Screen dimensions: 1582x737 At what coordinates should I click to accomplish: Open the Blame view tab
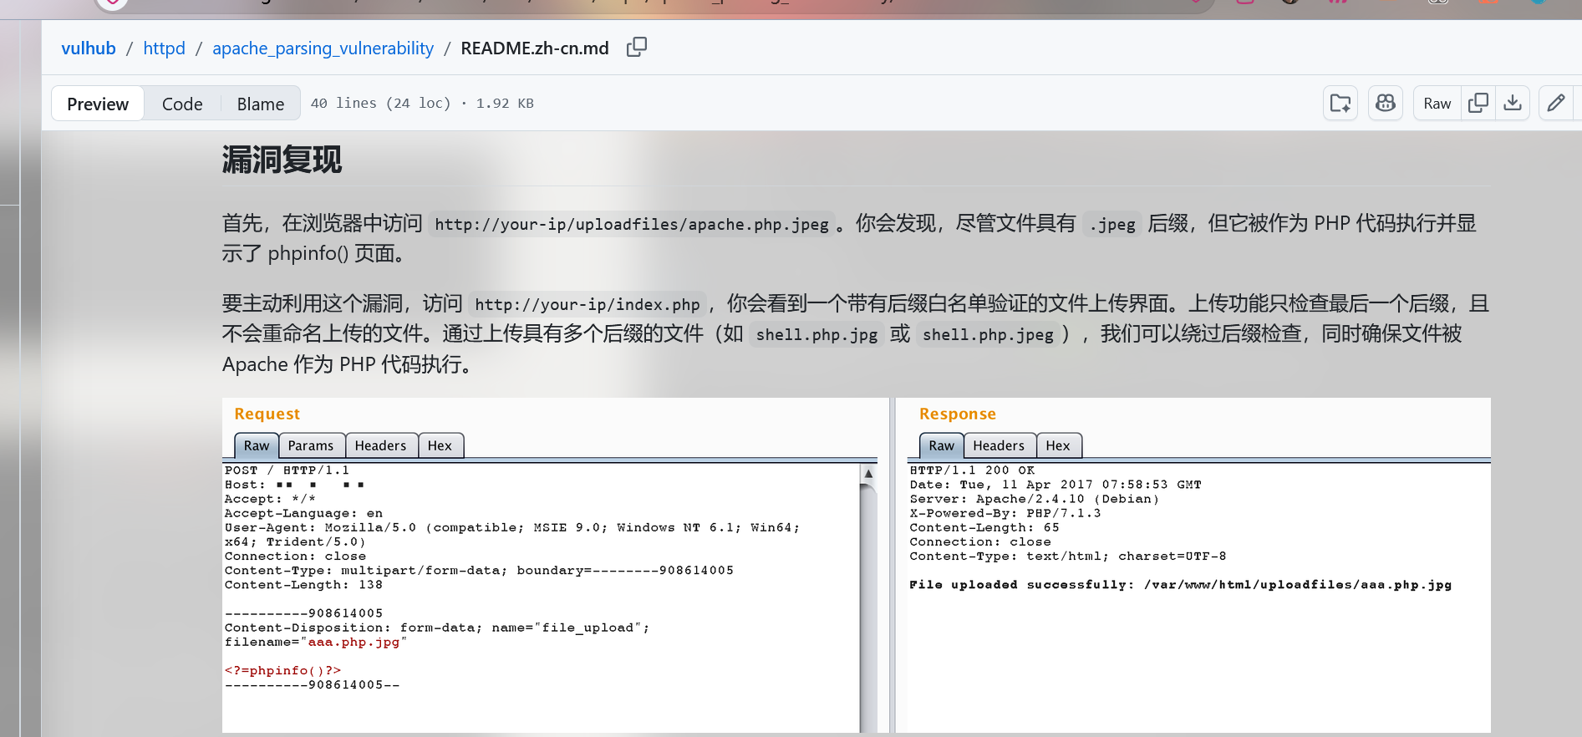261,104
